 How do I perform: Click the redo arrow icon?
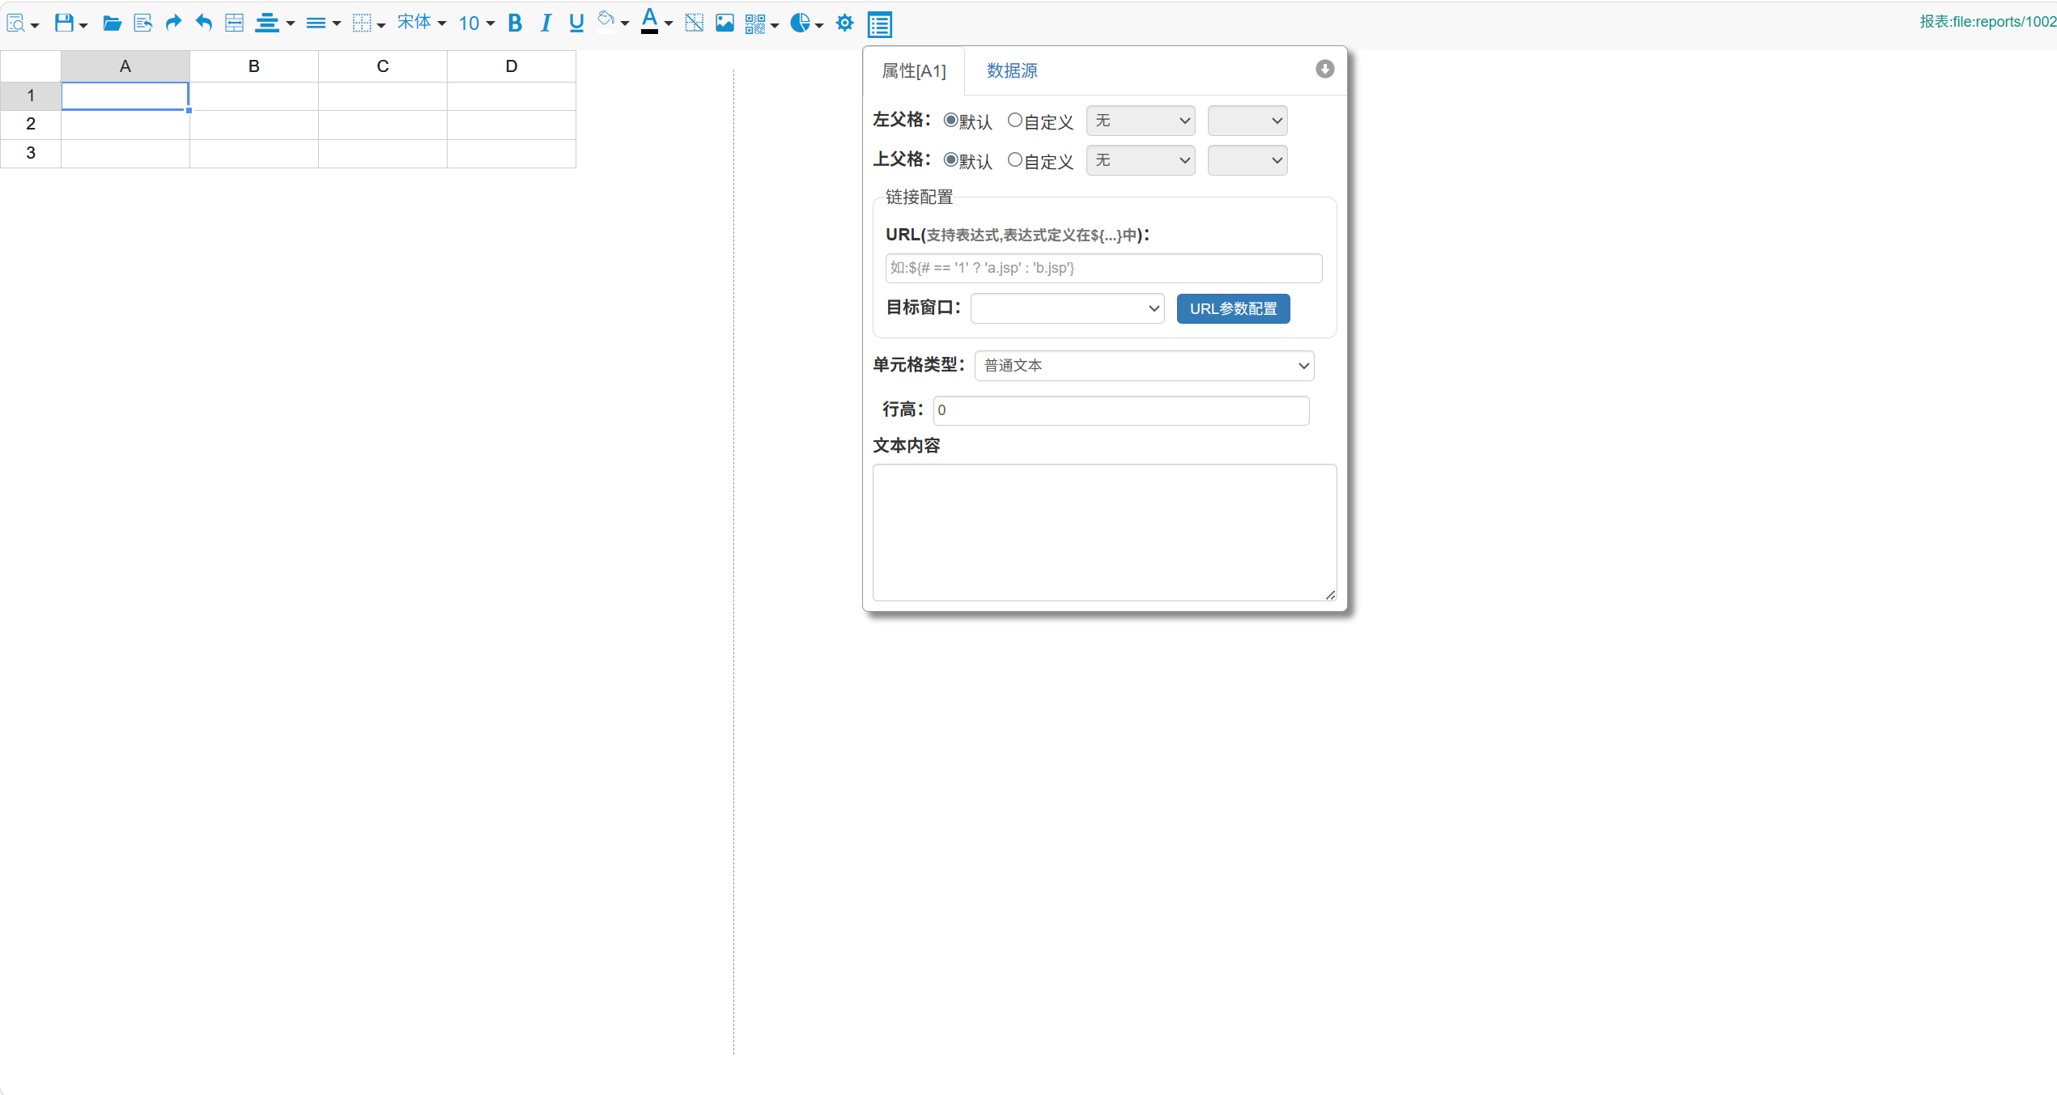point(173,23)
